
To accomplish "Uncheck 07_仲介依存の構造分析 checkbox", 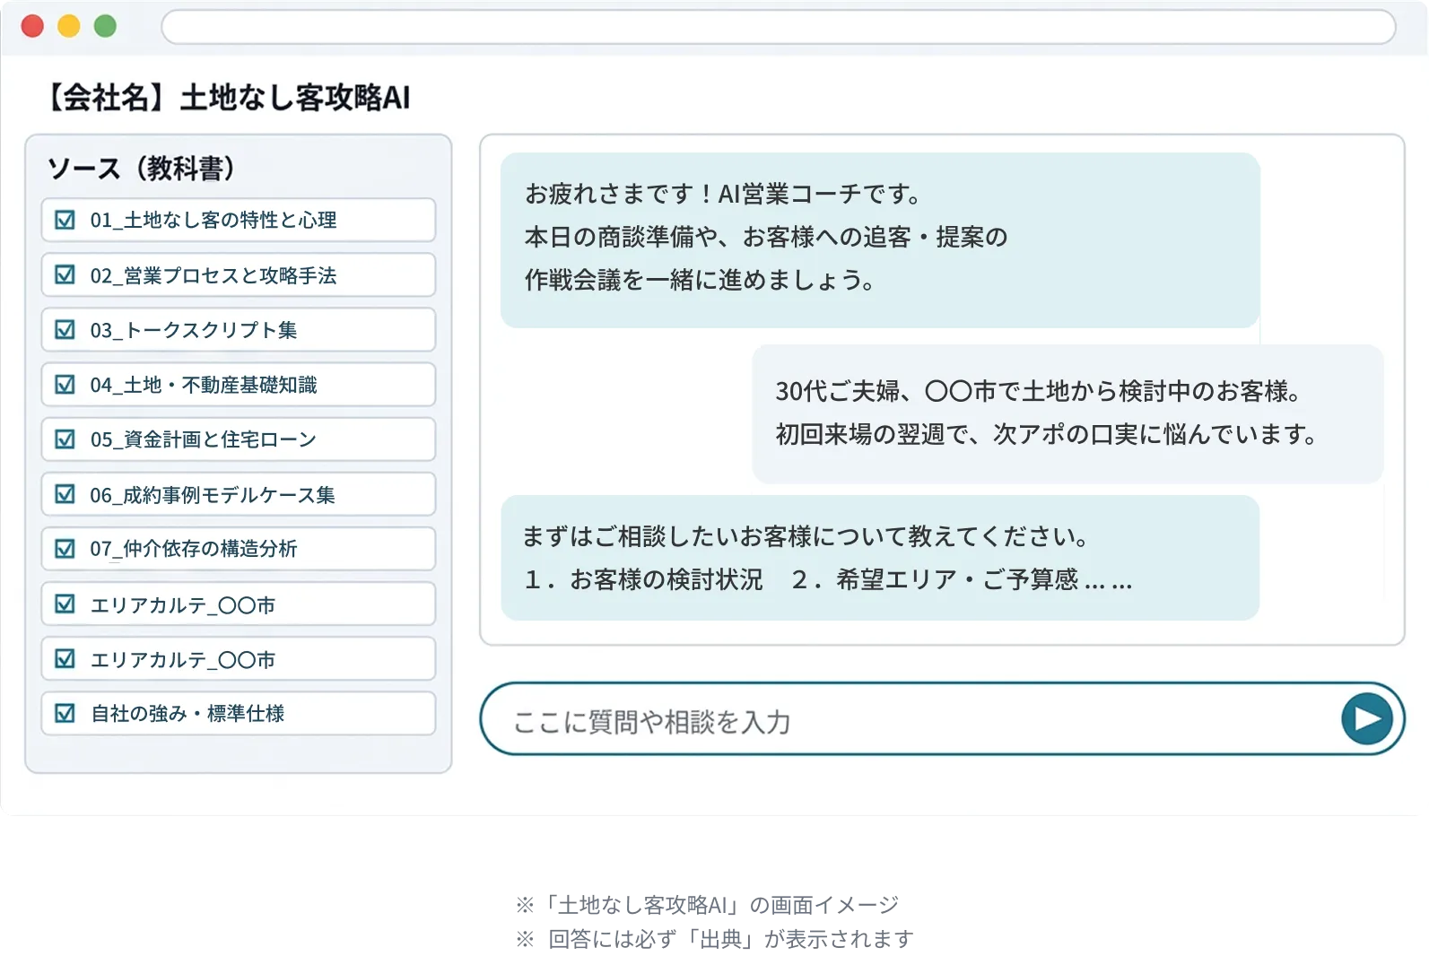I will pos(65,549).
